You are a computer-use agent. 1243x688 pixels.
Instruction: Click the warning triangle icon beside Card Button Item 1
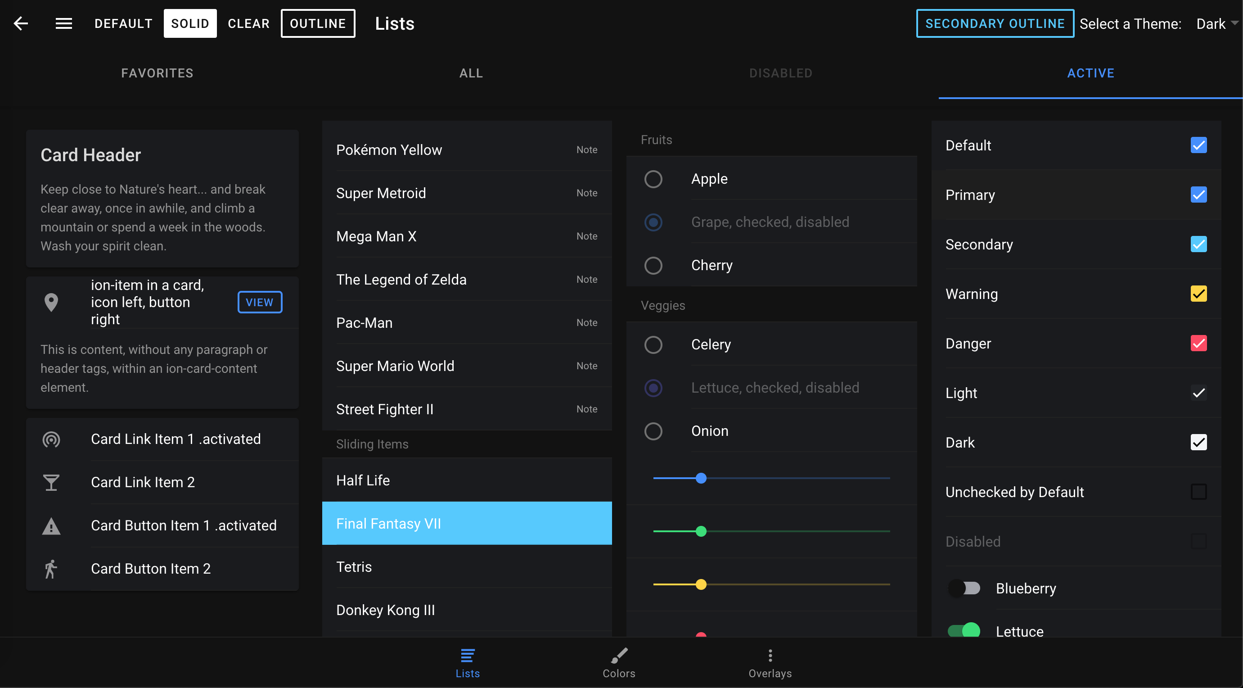(x=51, y=525)
